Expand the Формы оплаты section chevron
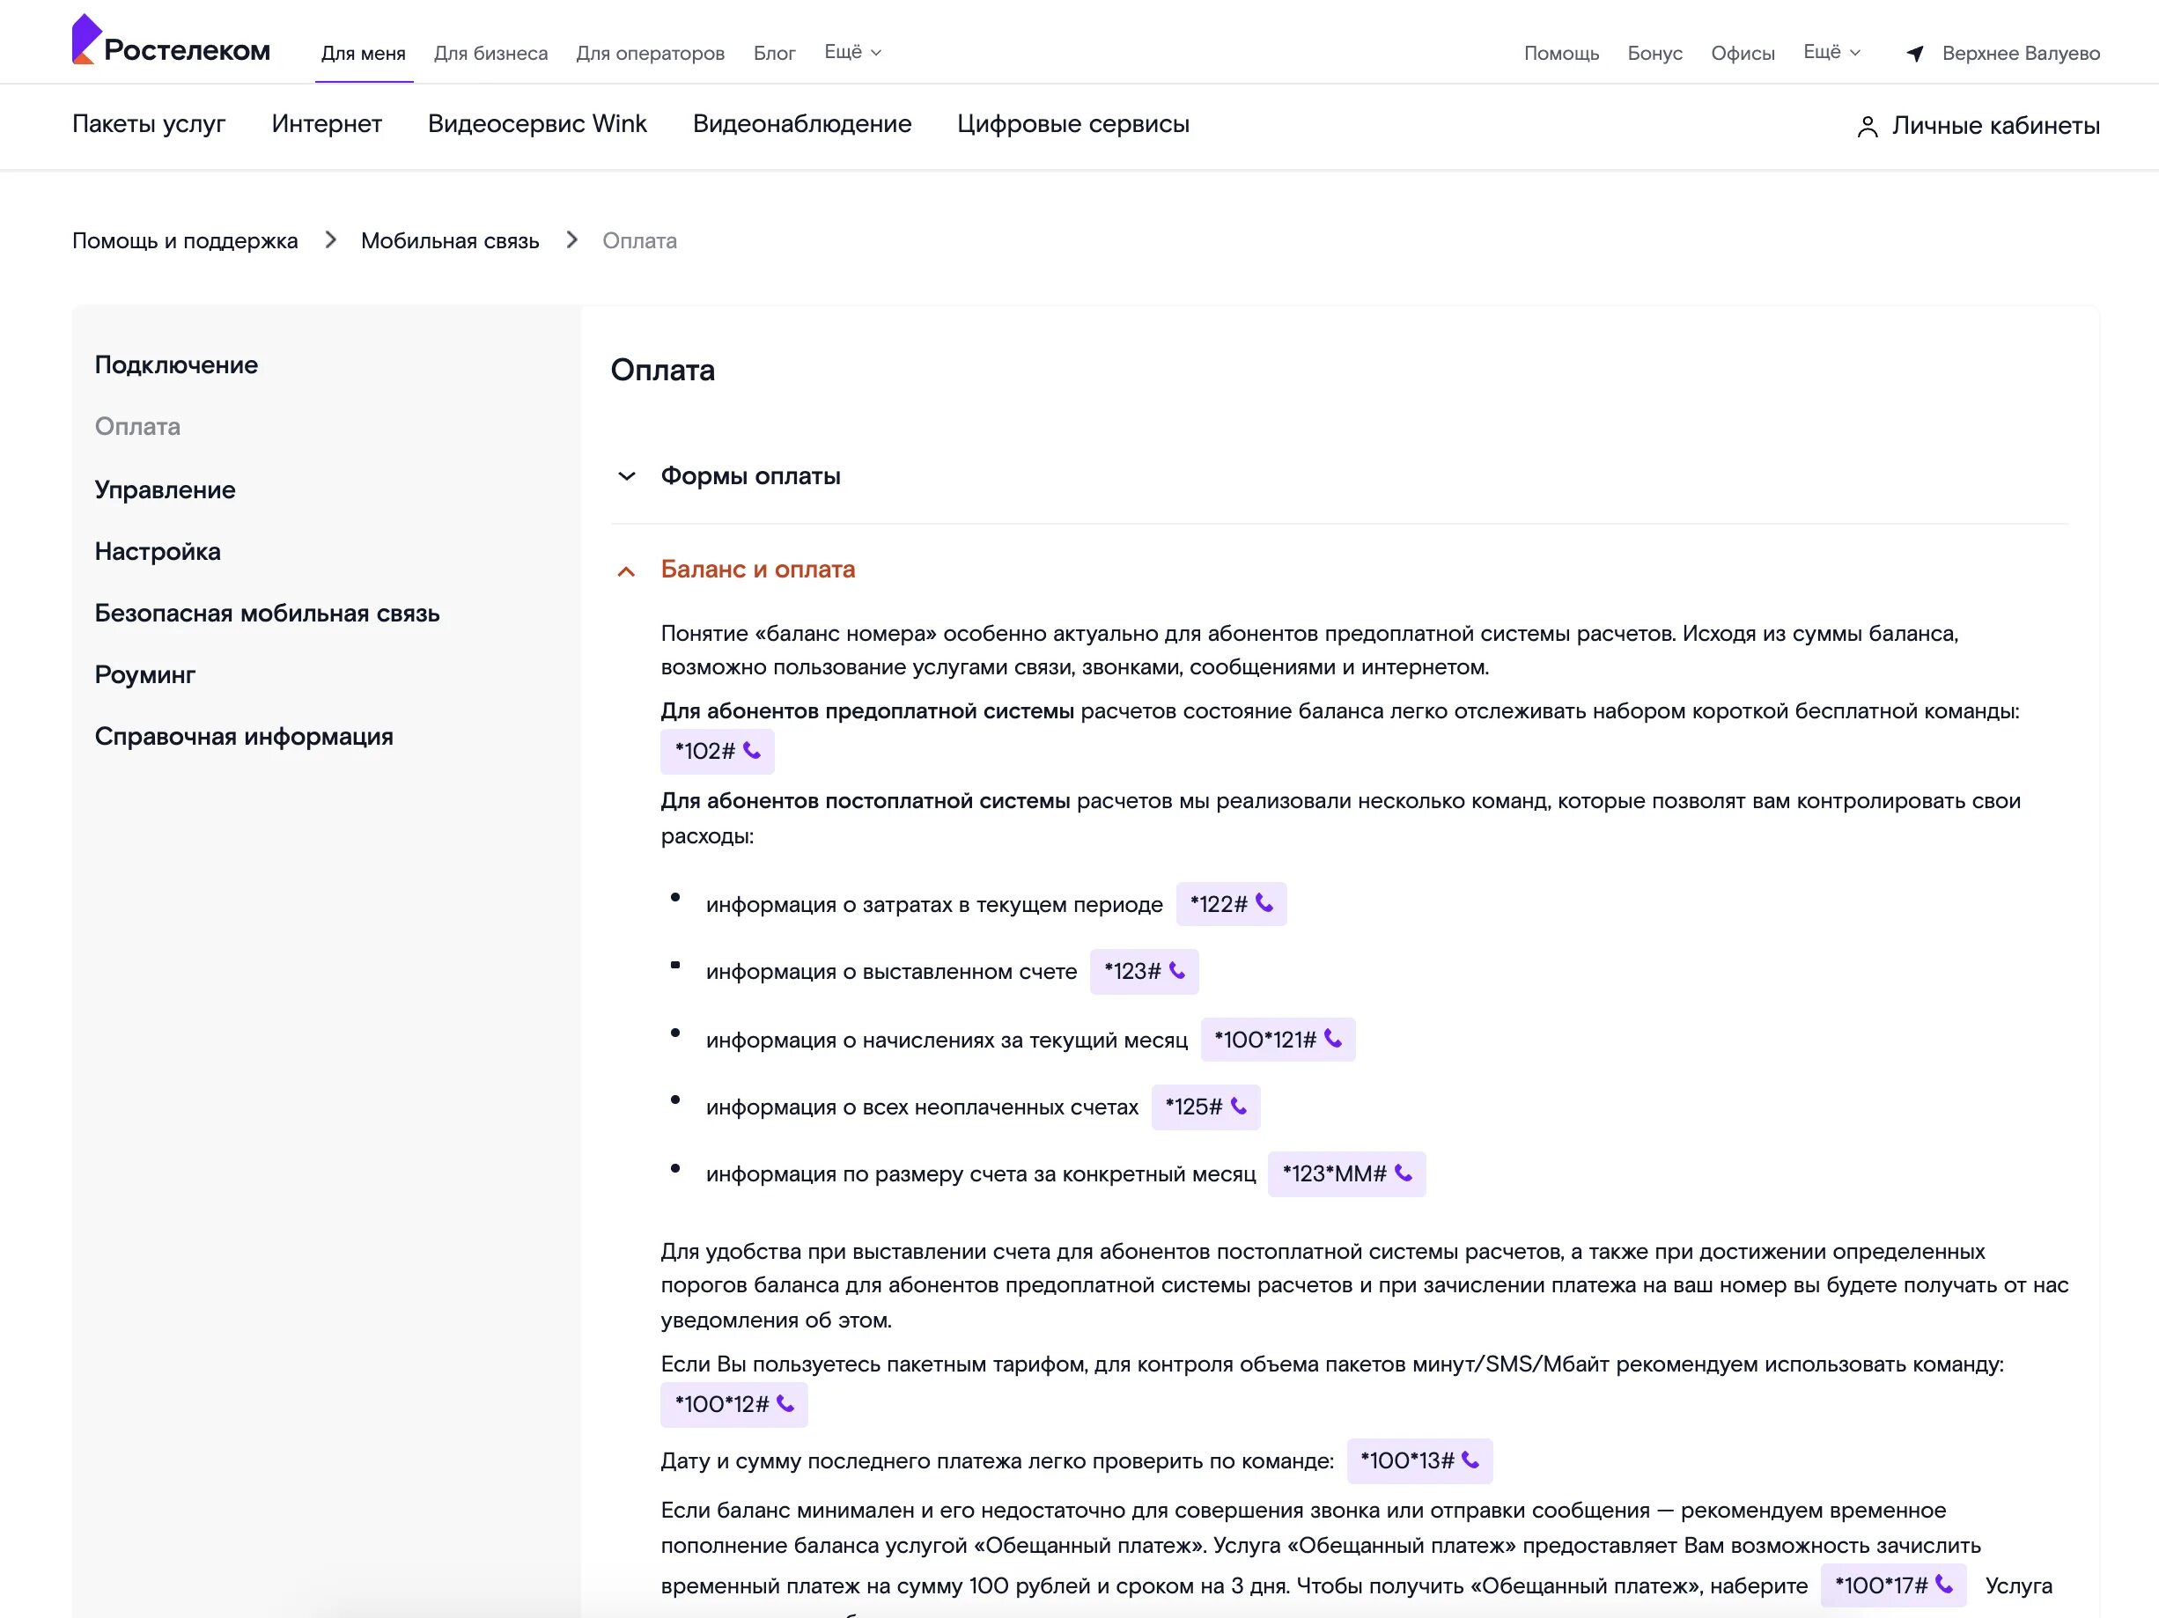Screen dimensions: 2159x1618 [x=627, y=476]
